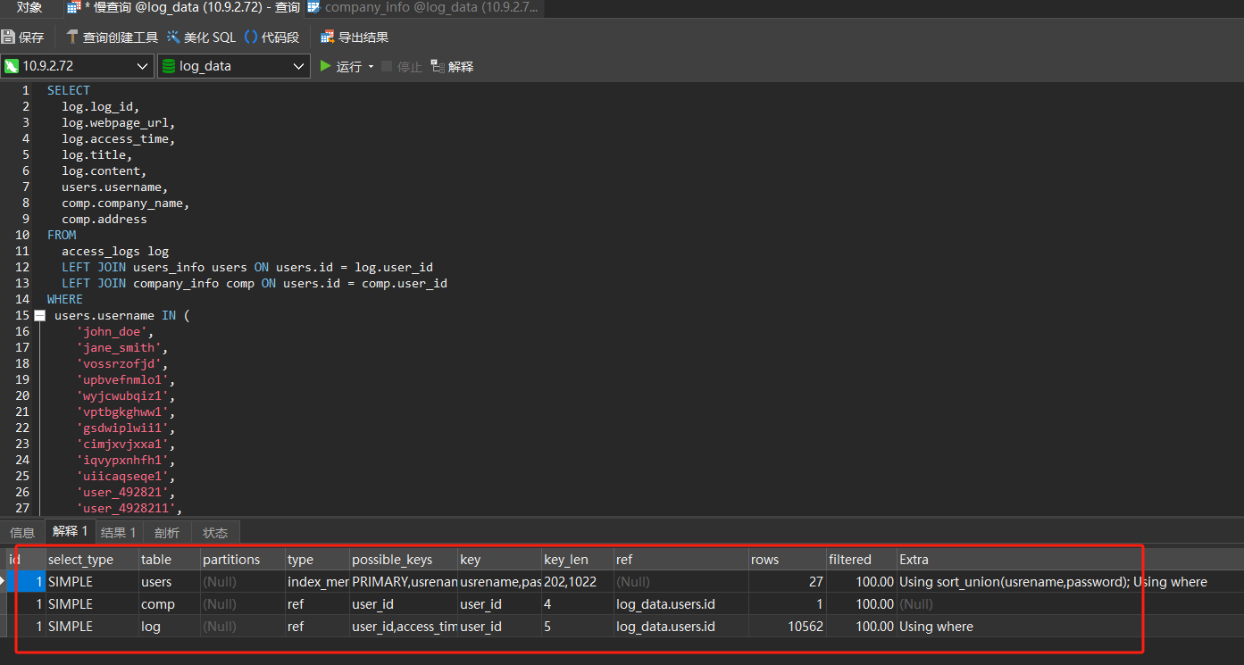Click the Save (保存) toolbar icon
The image size is (1244, 665).
[23, 37]
